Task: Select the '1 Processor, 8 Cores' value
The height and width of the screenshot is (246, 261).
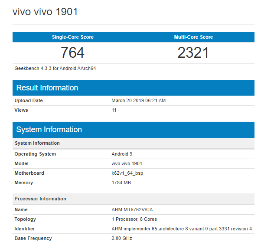Action: (x=134, y=219)
